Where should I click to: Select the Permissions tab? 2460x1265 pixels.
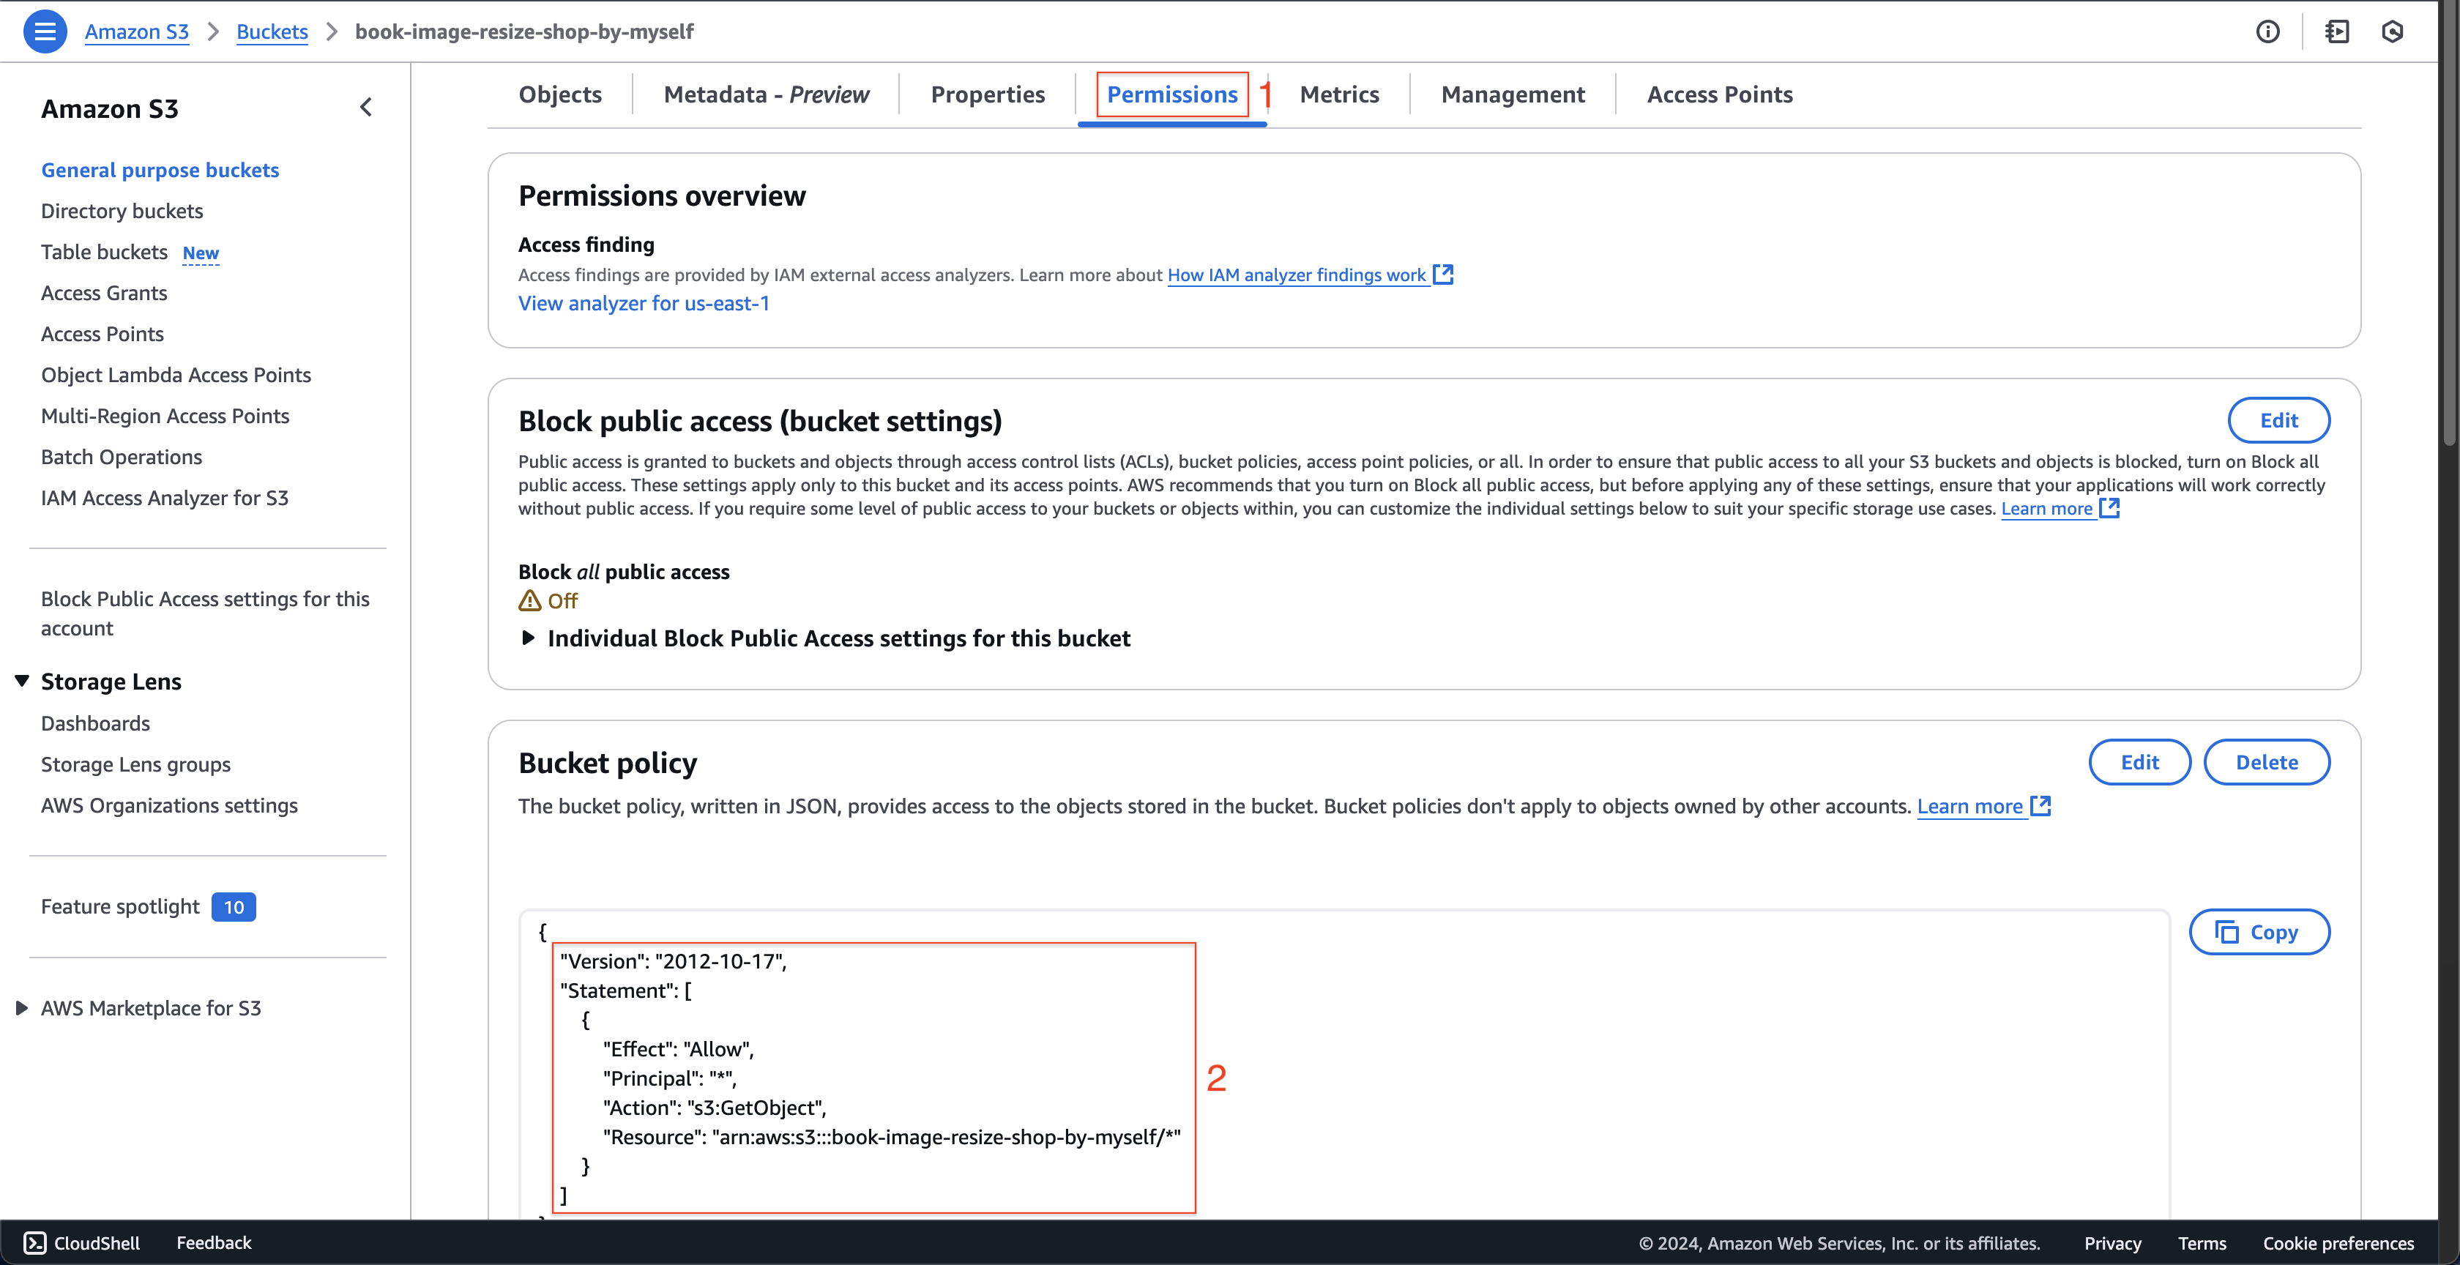1171,94
